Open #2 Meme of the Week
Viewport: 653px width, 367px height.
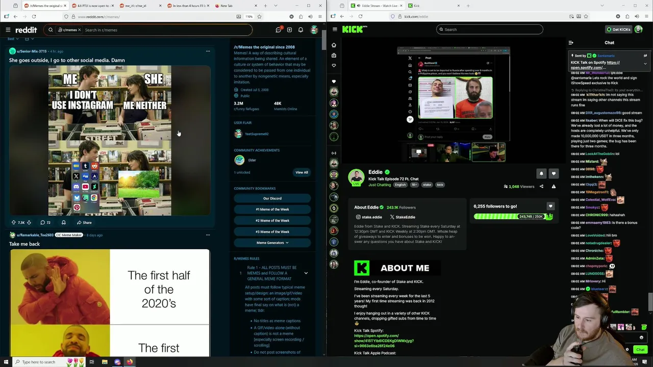click(272, 221)
